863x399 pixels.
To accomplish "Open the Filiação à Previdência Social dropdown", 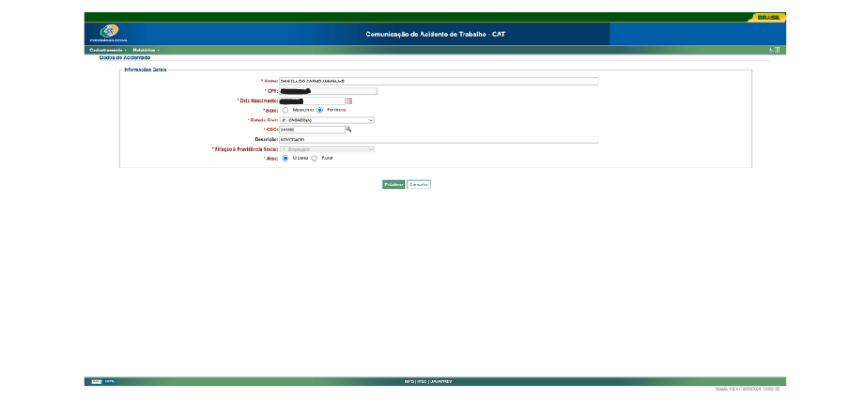I will click(327, 149).
